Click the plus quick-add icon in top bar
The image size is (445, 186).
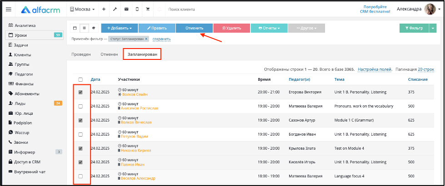104,10
